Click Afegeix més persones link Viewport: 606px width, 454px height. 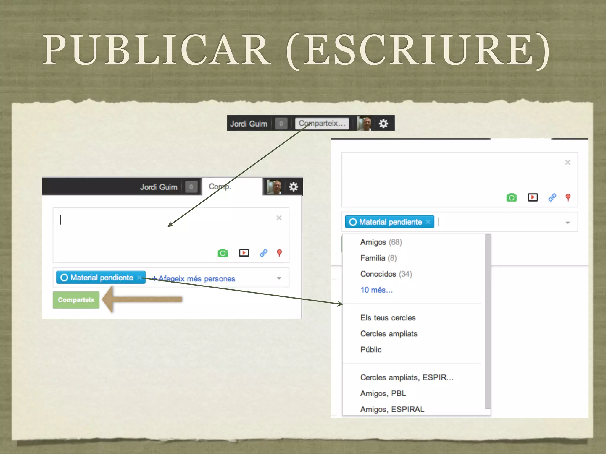[x=194, y=278]
